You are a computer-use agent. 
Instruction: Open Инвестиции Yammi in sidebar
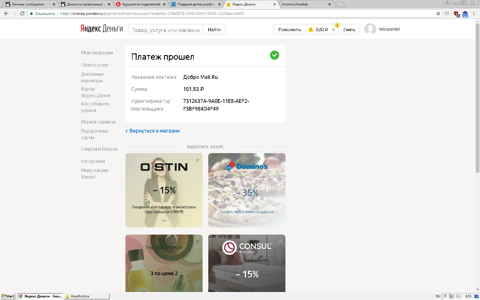pyautogui.click(x=94, y=173)
